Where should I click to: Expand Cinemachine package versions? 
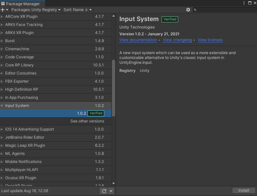click(2, 49)
